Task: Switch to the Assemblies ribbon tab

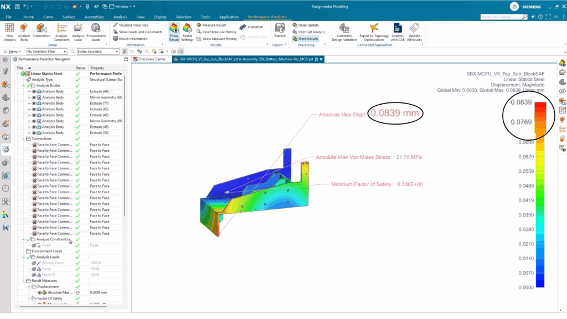Action: point(94,17)
